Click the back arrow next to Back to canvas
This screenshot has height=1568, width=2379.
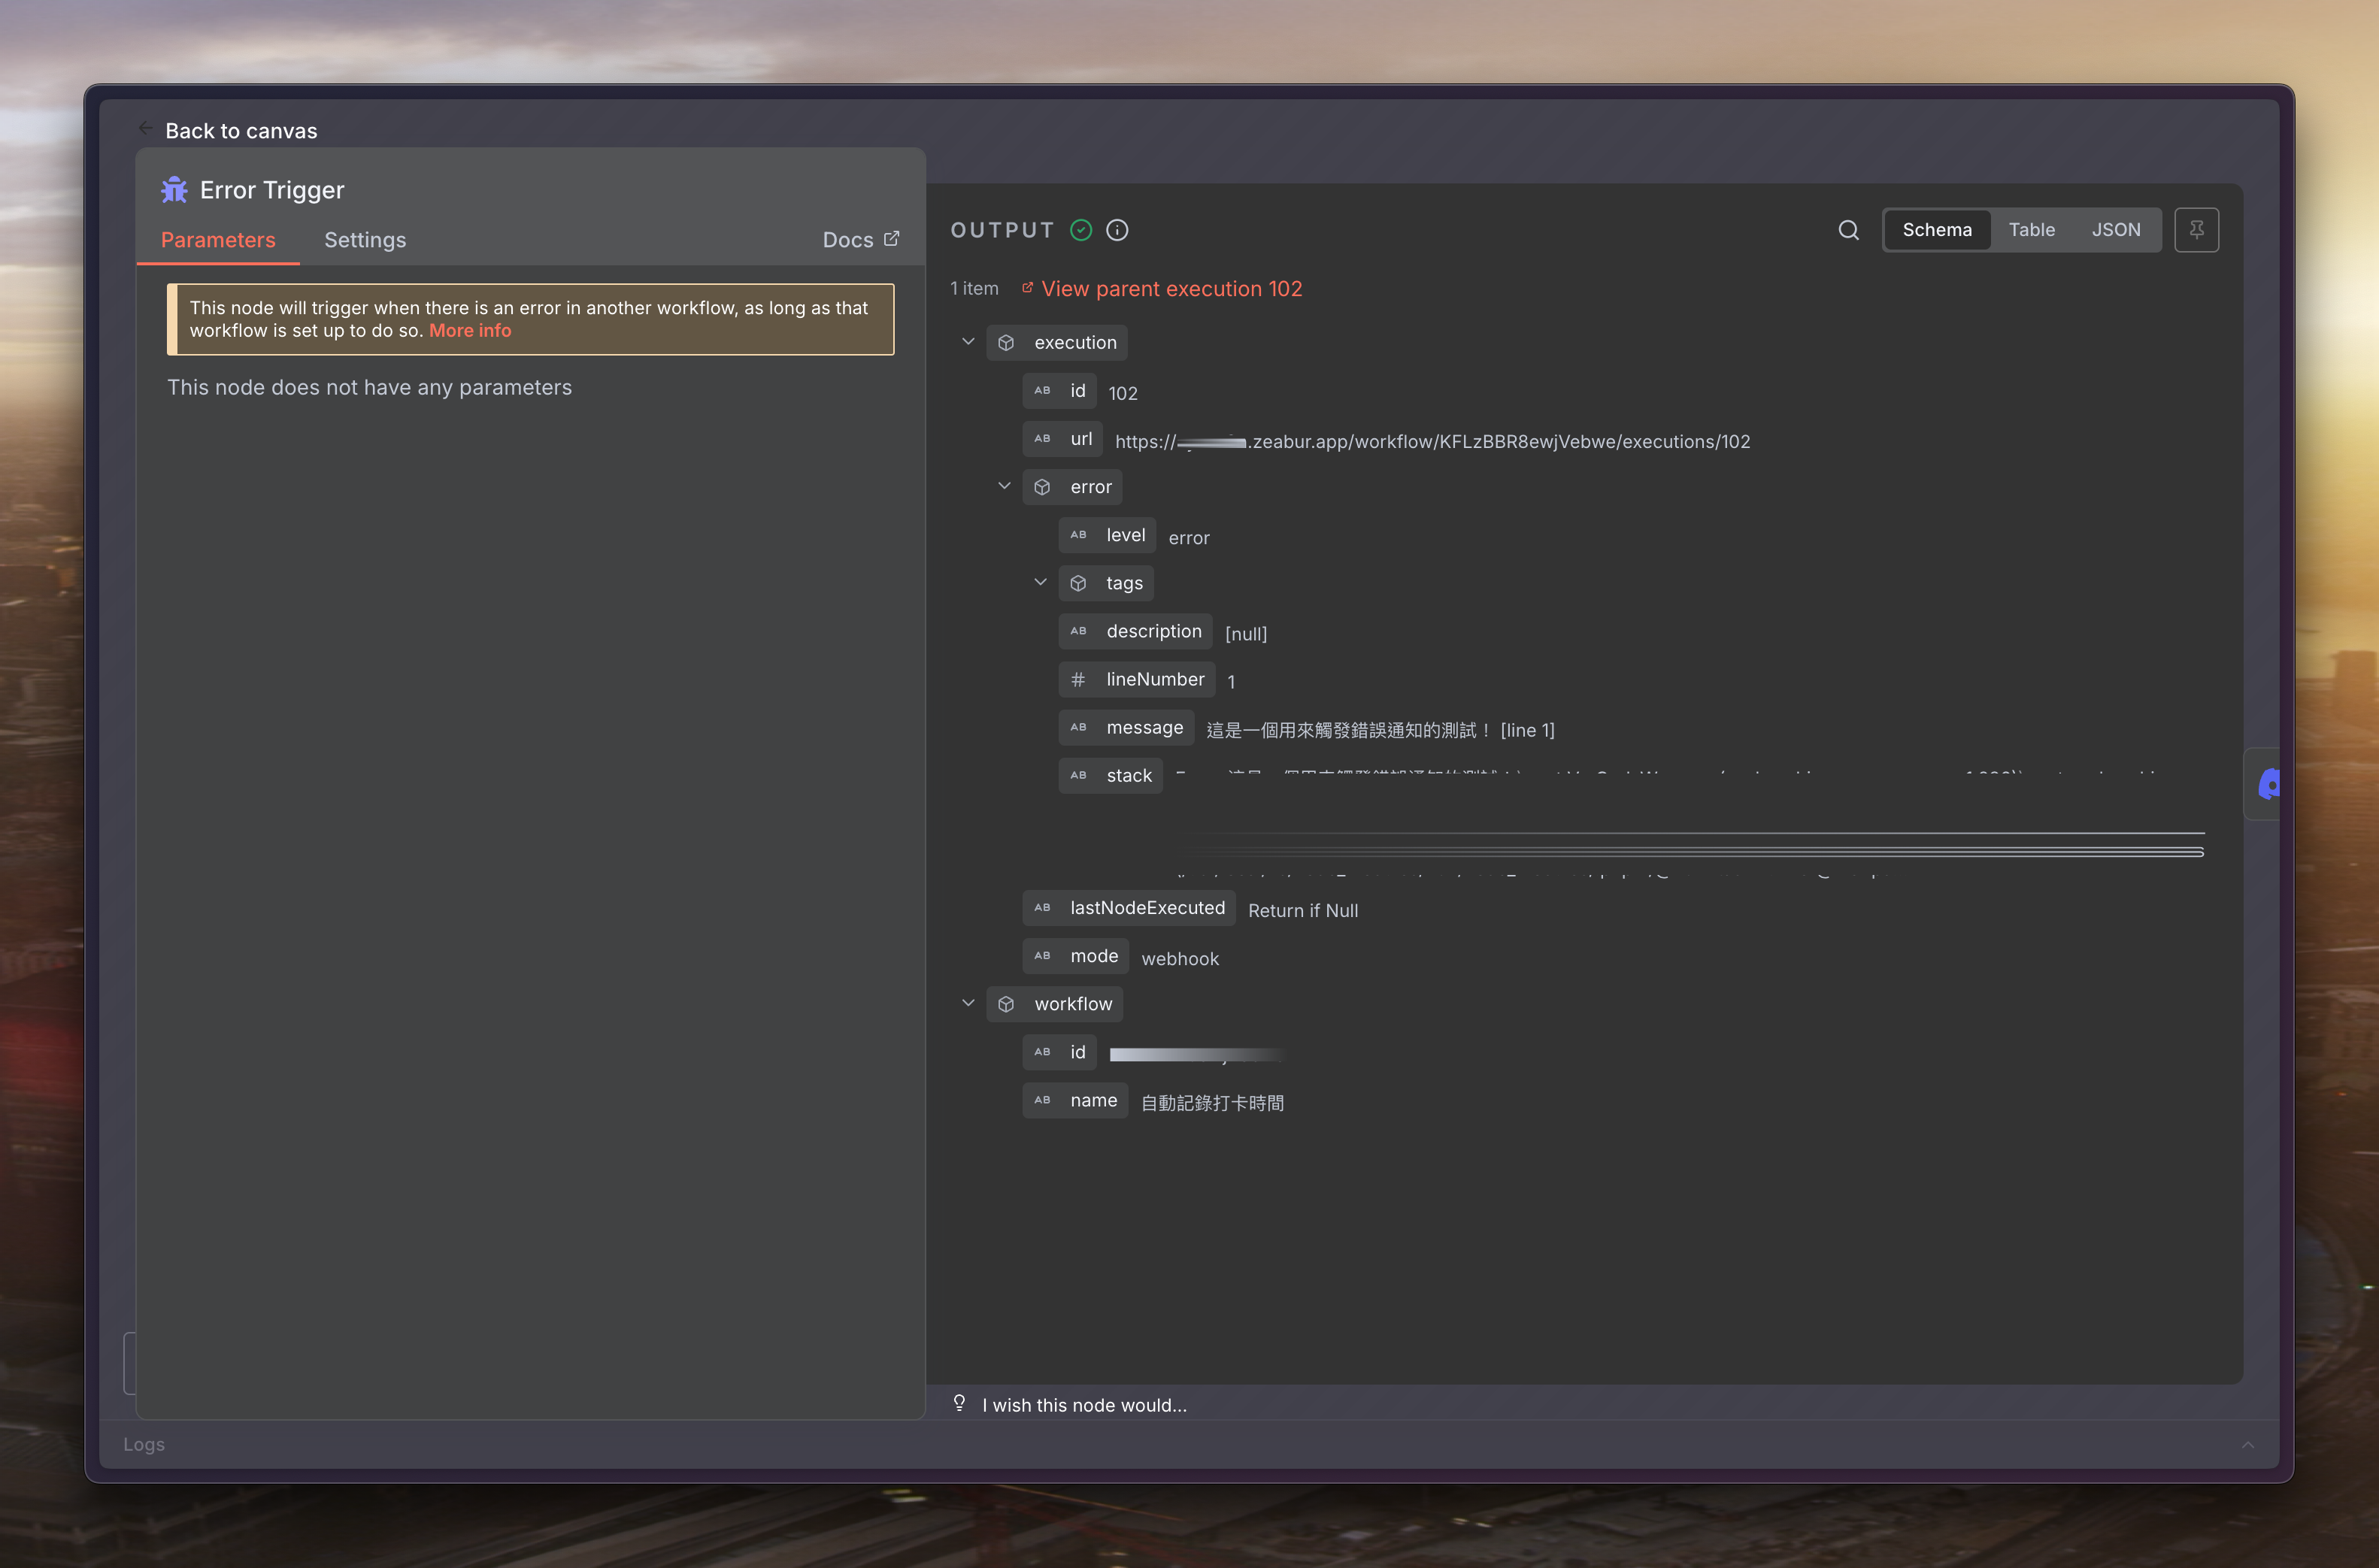(146, 129)
